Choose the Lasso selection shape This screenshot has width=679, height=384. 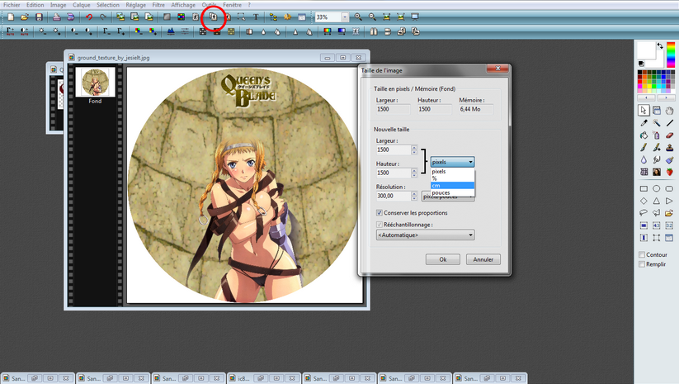[x=644, y=213]
